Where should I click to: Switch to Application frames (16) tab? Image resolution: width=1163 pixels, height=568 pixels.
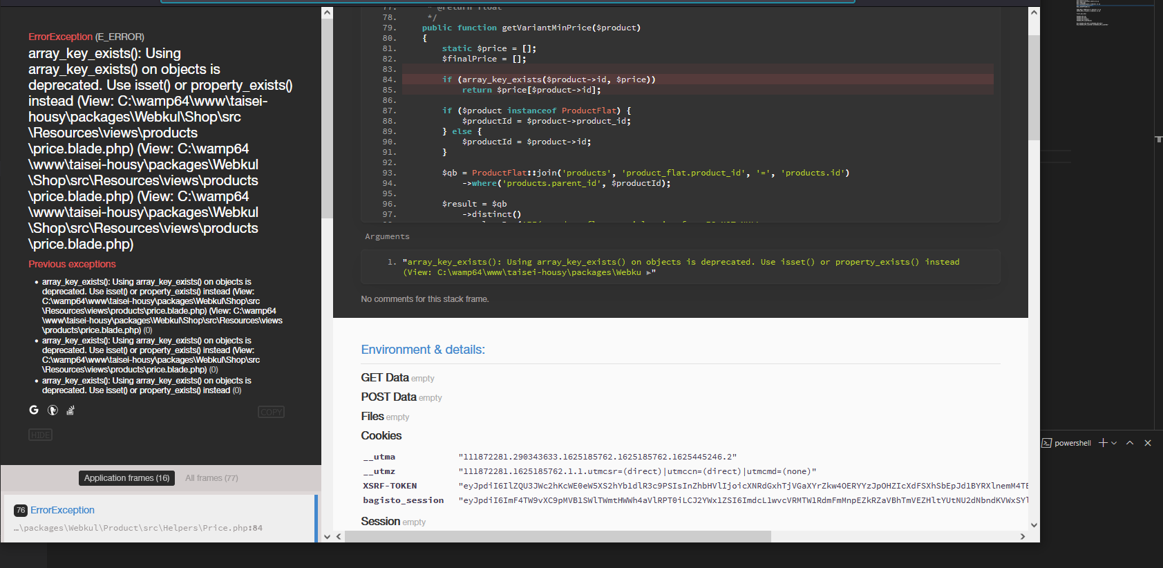coord(126,478)
